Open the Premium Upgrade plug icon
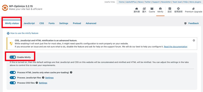 pos(194,9)
